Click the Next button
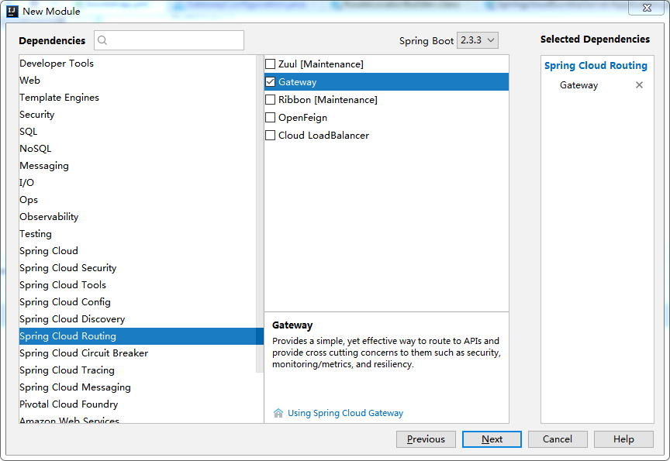The height and width of the screenshot is (461, 670). click(x=492, y=439)
